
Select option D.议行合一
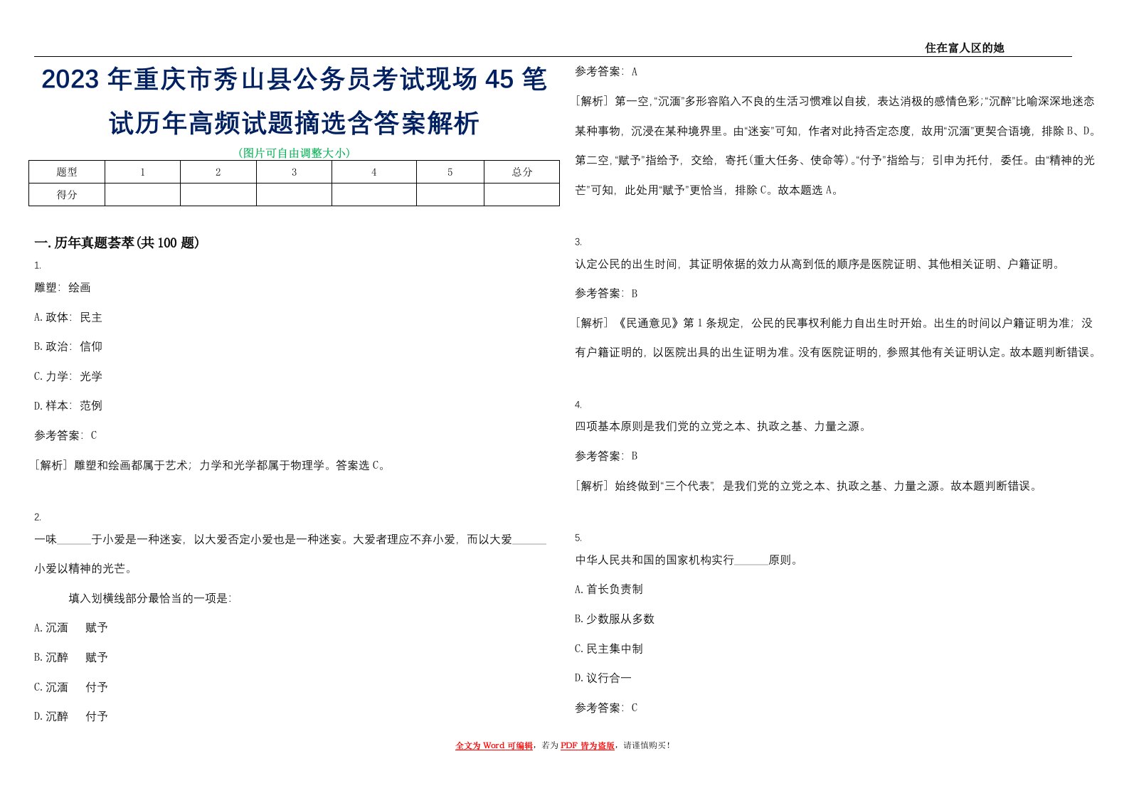[x=603, y=678]
